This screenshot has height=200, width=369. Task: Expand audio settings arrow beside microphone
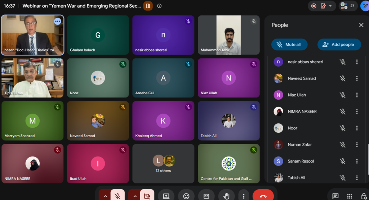coord(105,196)
